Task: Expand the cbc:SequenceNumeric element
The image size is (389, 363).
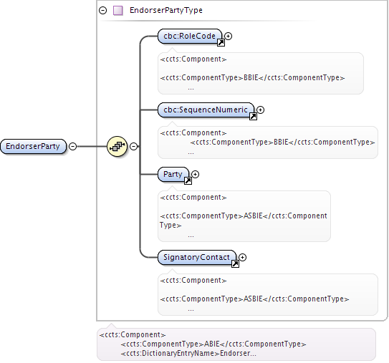Action: 260,110
